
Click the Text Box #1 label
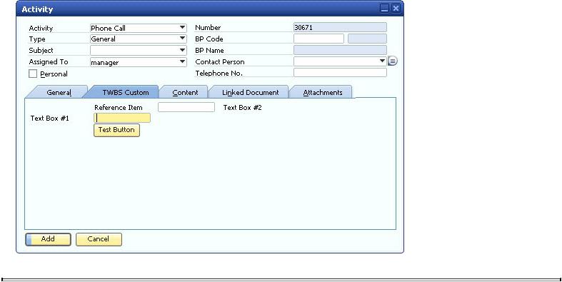point(50,119)
